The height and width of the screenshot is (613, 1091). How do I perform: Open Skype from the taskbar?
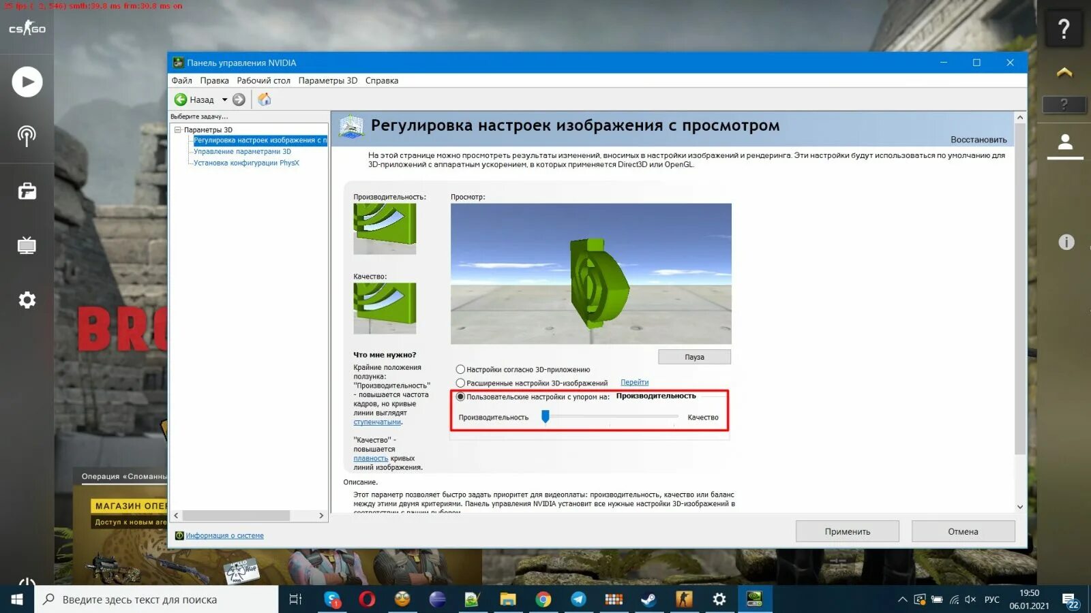[332, 599]
